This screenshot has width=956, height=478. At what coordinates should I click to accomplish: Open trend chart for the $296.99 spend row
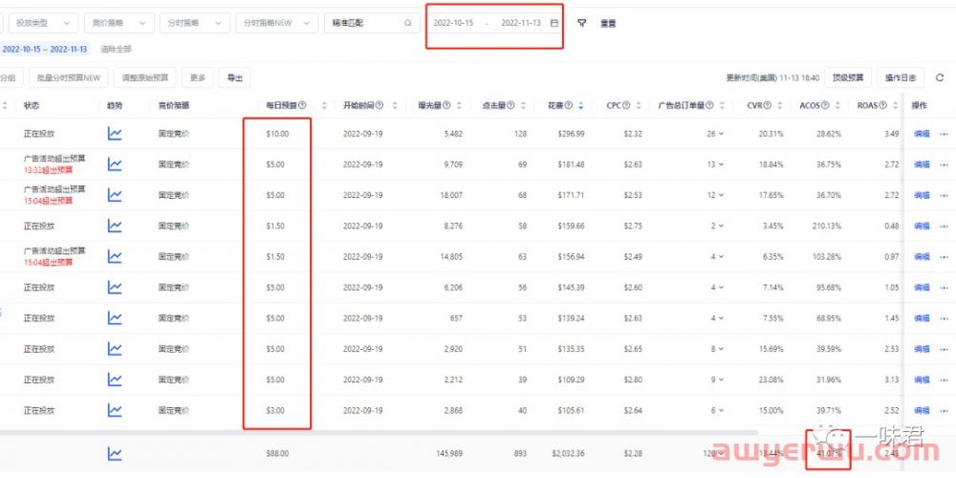coord(115,134)
